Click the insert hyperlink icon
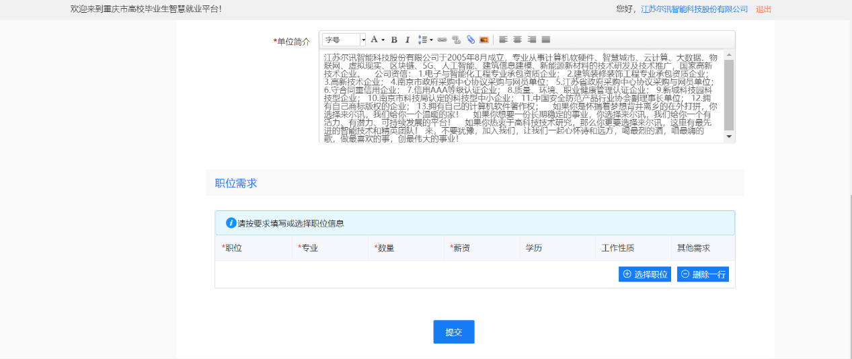The height and width of the screenshot is (359, 852). pos(442,40)
